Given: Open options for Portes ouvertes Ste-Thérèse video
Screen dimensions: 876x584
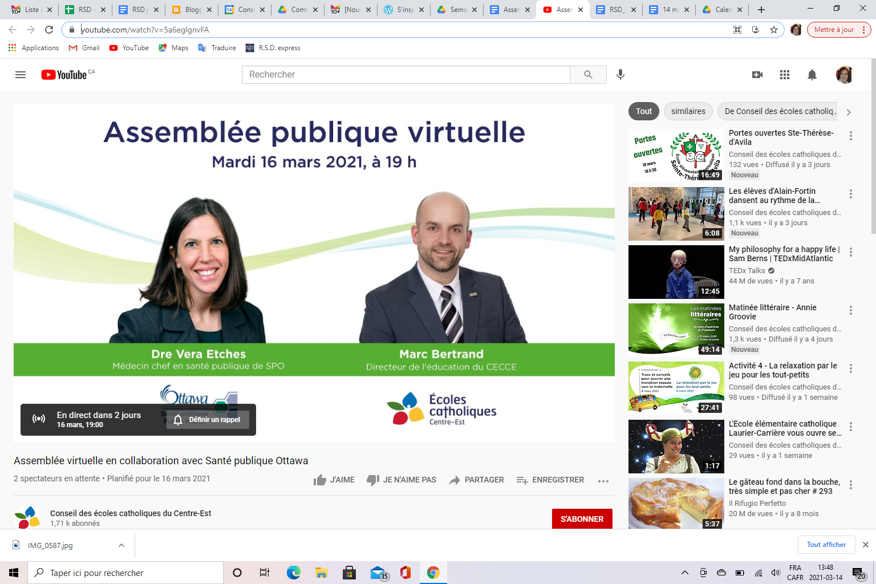Looking at the screenshot, I should (x=851, y=136).
